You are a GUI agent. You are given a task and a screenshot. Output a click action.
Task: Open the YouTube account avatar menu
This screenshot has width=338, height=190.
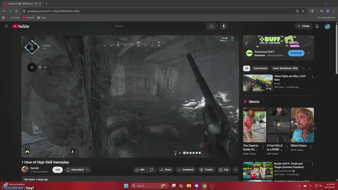[327, 26]
